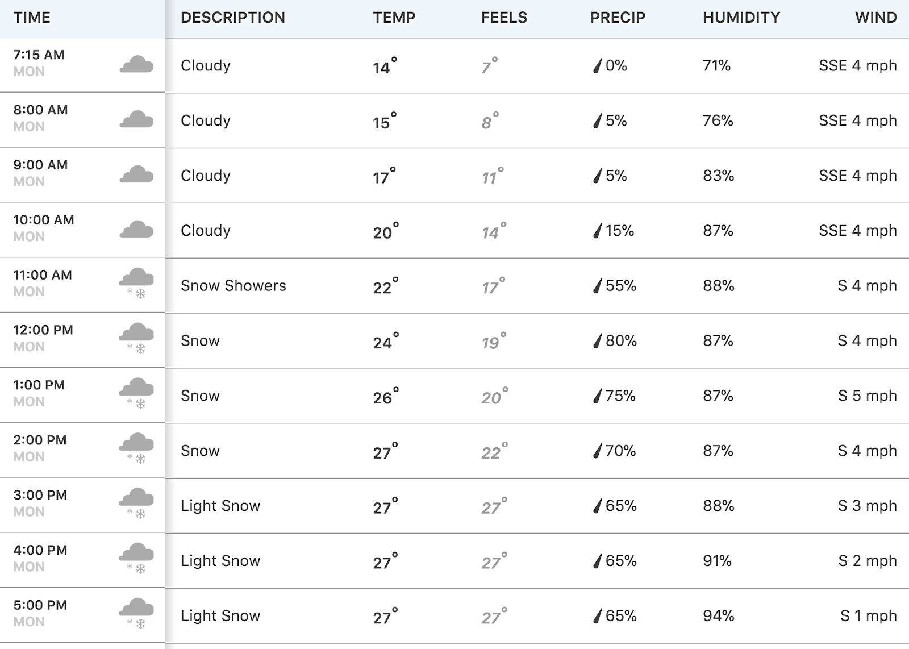Click the snow cloud icon at 2:00 PM
Viewport: 909px width, 649px height.
coord(136,448)
